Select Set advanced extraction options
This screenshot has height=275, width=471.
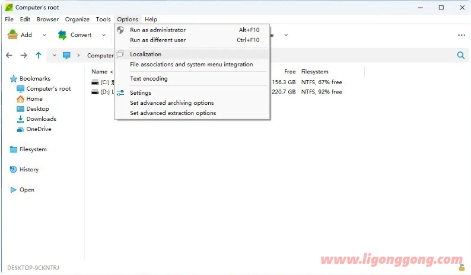(x=173, y=113)
